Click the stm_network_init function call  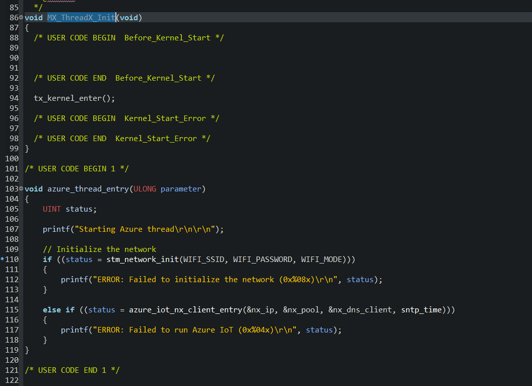click(x=143, y=259)
